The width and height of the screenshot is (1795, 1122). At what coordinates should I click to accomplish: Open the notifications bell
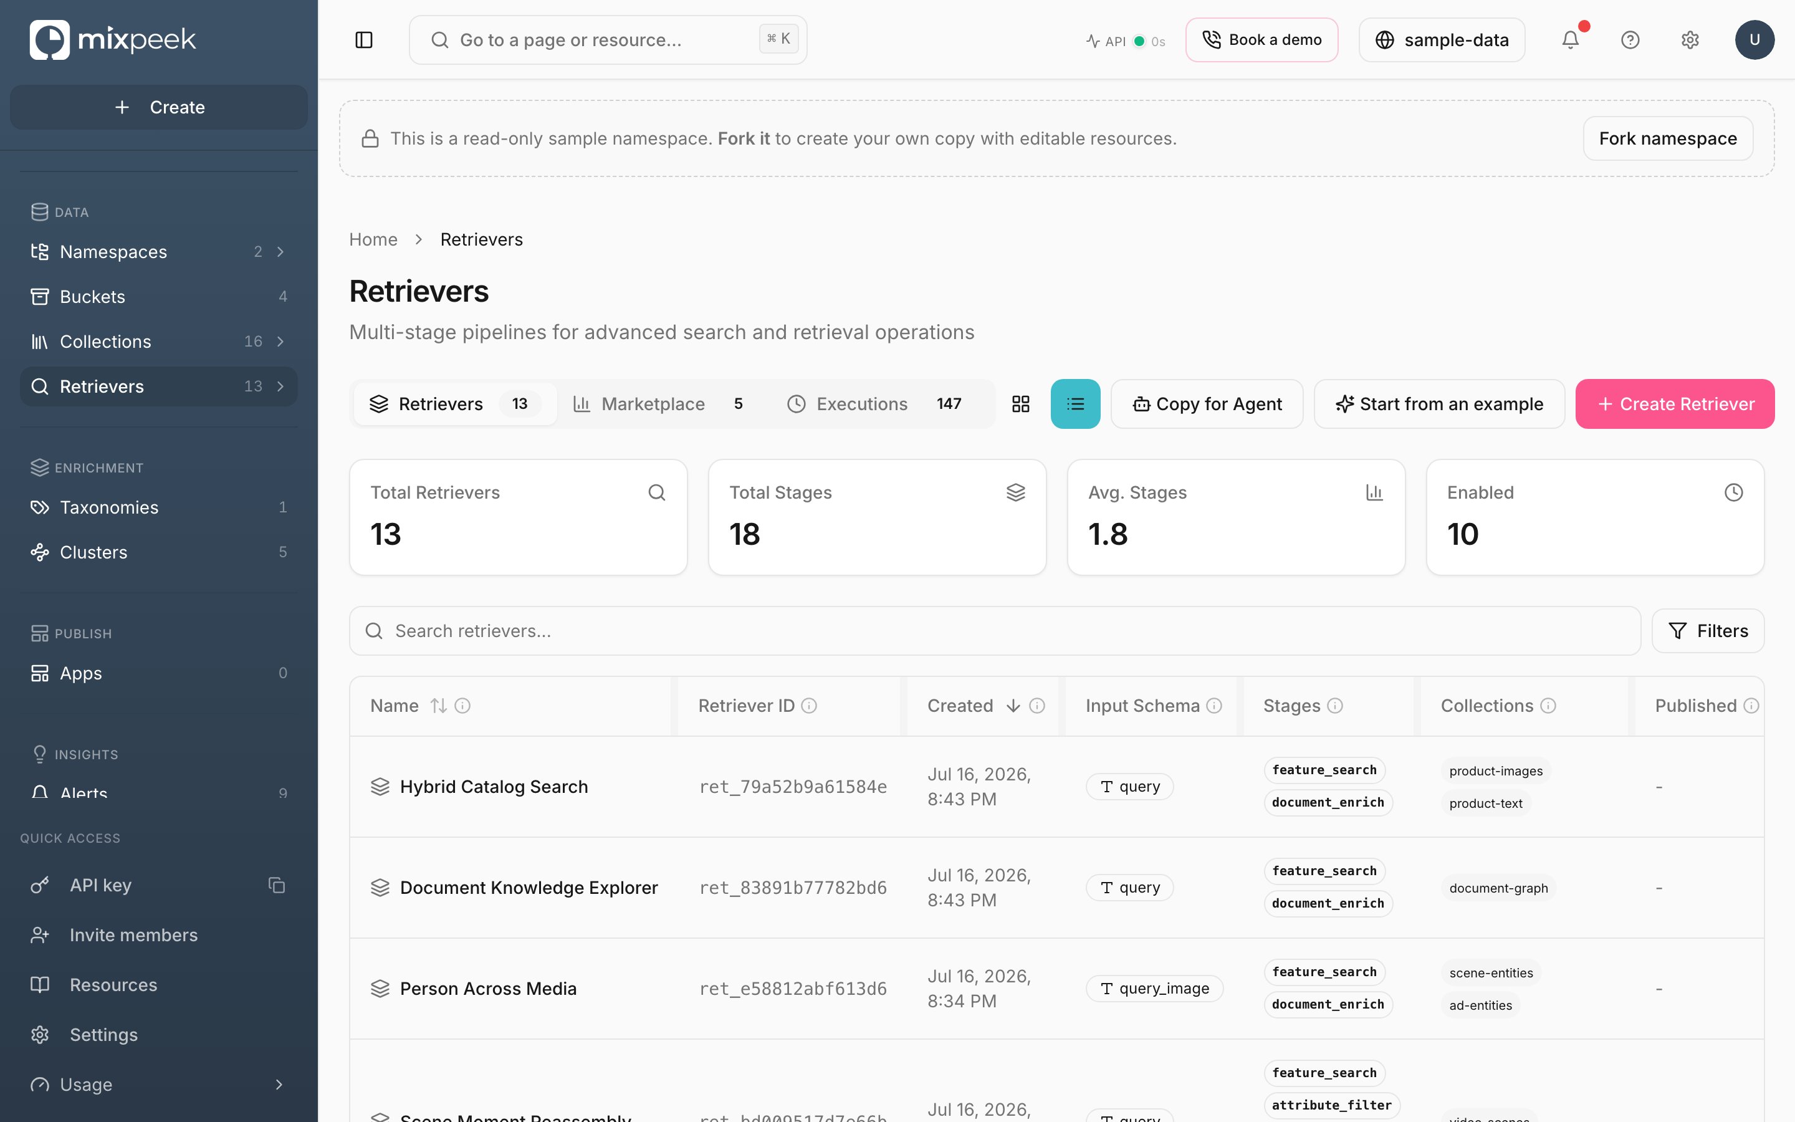1570,40
